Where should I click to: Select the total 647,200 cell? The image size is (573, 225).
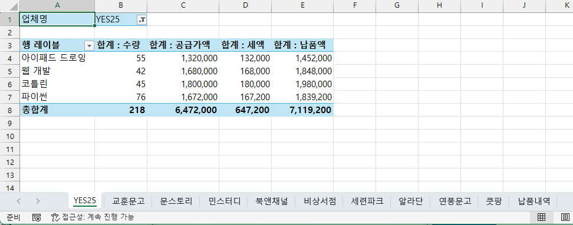(245, 110)
